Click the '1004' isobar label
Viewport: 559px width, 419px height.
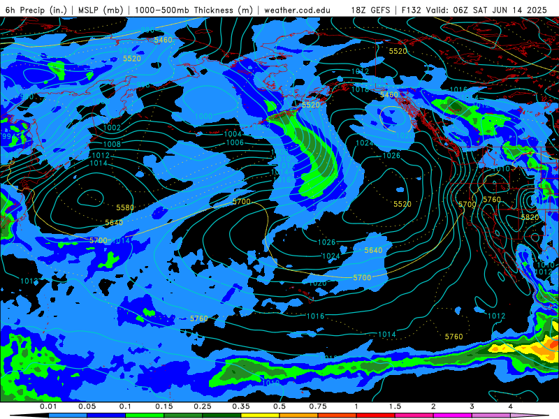(x=233, y=134)
